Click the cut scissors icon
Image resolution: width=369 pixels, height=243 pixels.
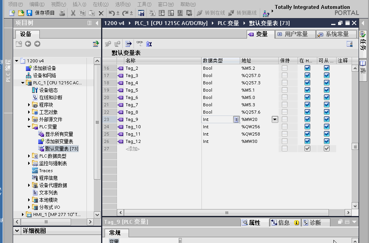73,13
